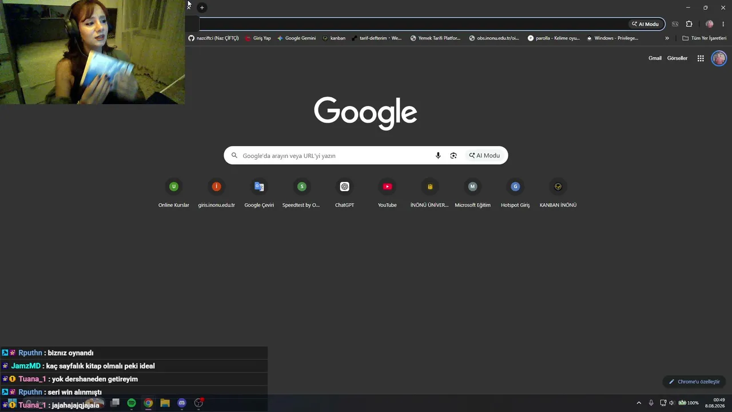Open the tarif-defterim bookmark

(377, 38)
